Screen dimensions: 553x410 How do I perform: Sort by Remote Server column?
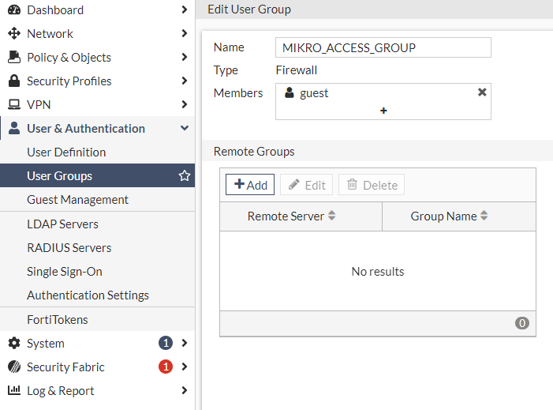click(x=332, y=216)
